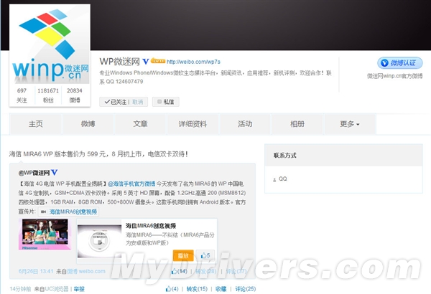Click the 6月26日 13:41 timestamp
The height and width of the screenshot is (294, 431).
36,271
